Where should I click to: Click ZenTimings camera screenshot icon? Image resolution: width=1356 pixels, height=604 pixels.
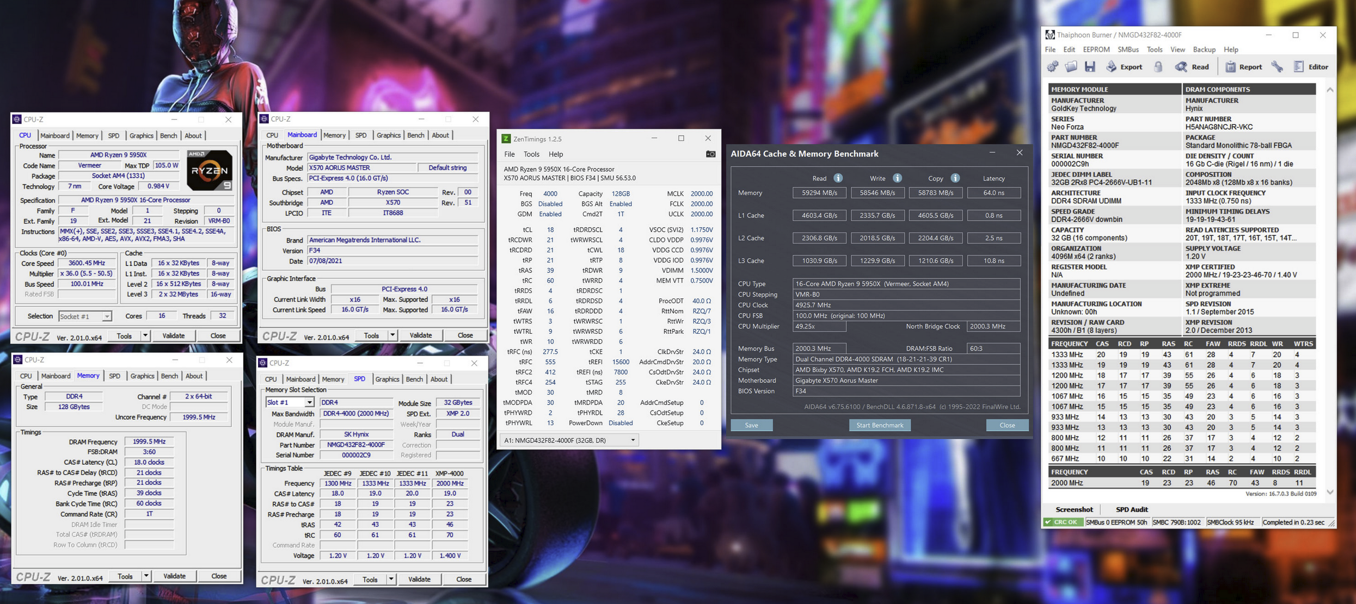click(x=710, y=154)
